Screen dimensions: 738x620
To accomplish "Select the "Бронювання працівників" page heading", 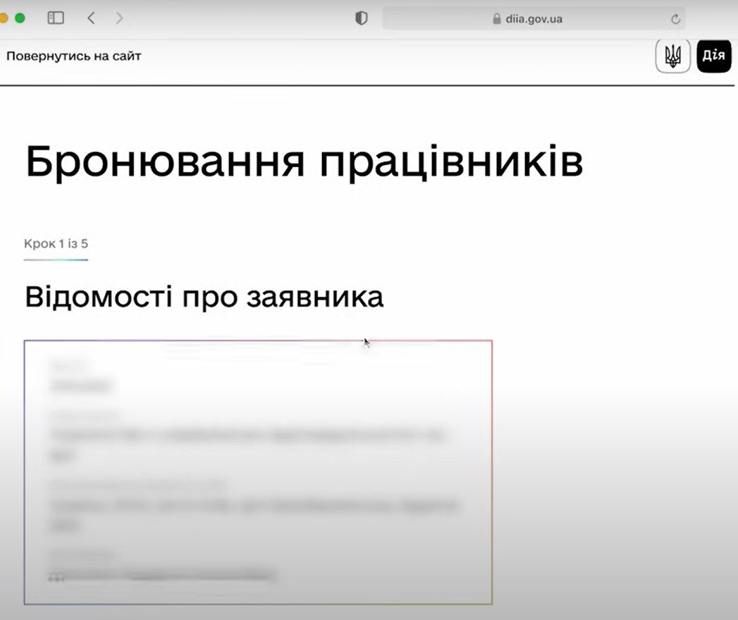I will [304, 163].
